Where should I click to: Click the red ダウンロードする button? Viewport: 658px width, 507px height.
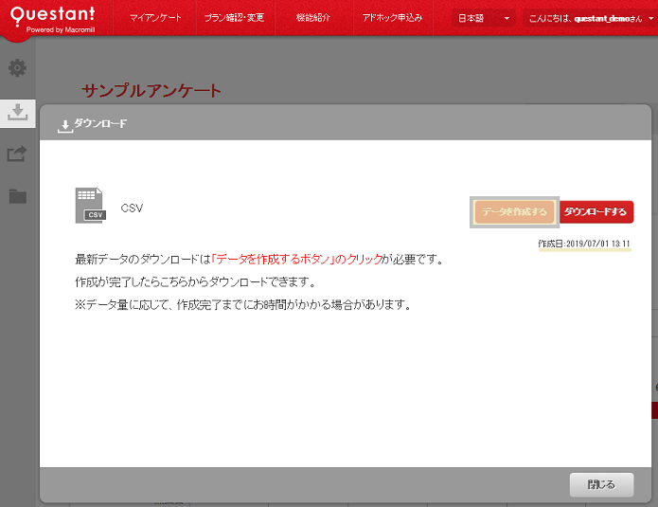click(596, 212)
